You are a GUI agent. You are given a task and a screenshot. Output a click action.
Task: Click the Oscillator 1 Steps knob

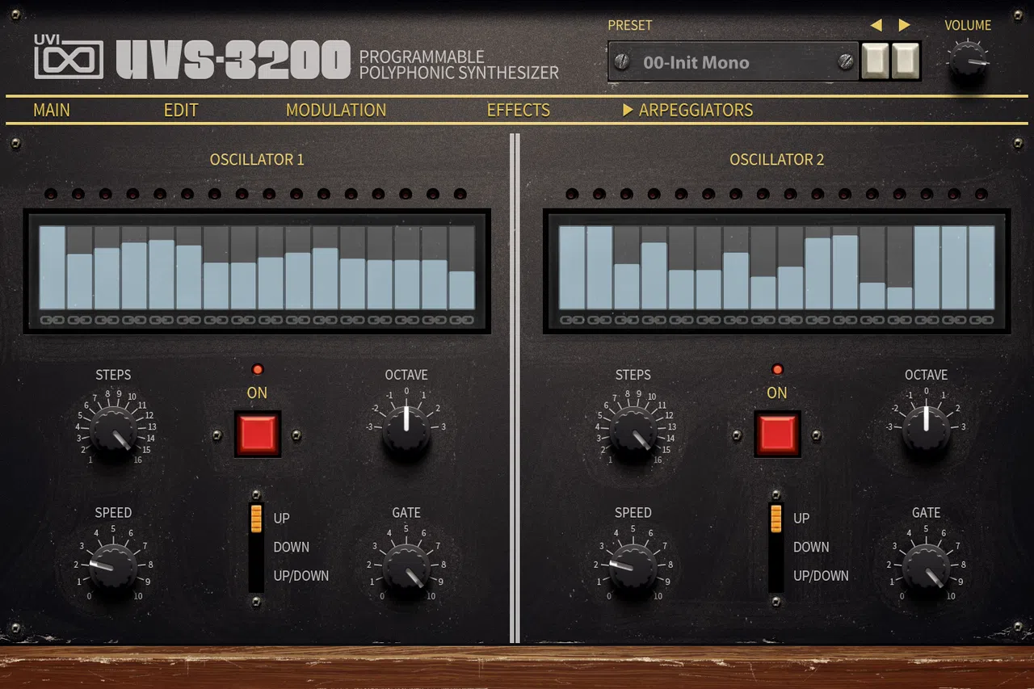[x=113, y=431]
